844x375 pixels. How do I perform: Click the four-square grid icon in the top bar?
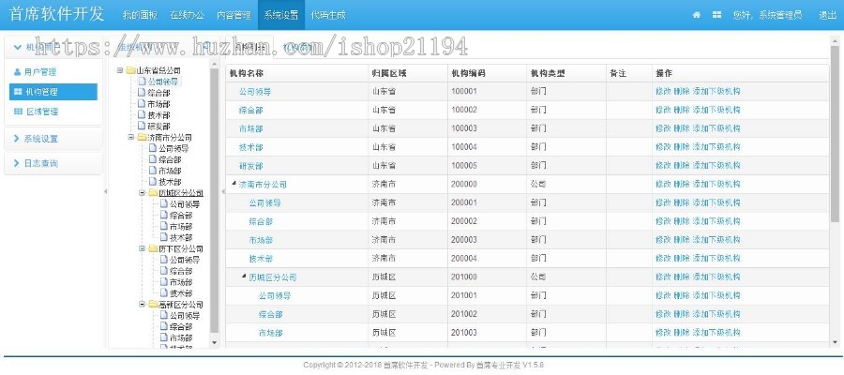[x=716, y=15]
